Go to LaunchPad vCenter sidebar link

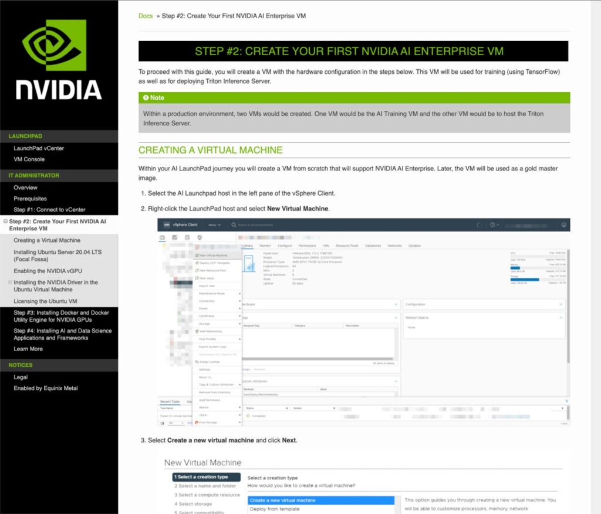[39, 148]
